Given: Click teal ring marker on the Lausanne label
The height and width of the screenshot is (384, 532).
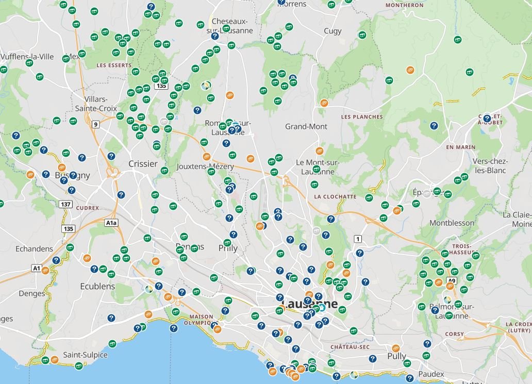Looking at the screenshot, I should 321,308.
